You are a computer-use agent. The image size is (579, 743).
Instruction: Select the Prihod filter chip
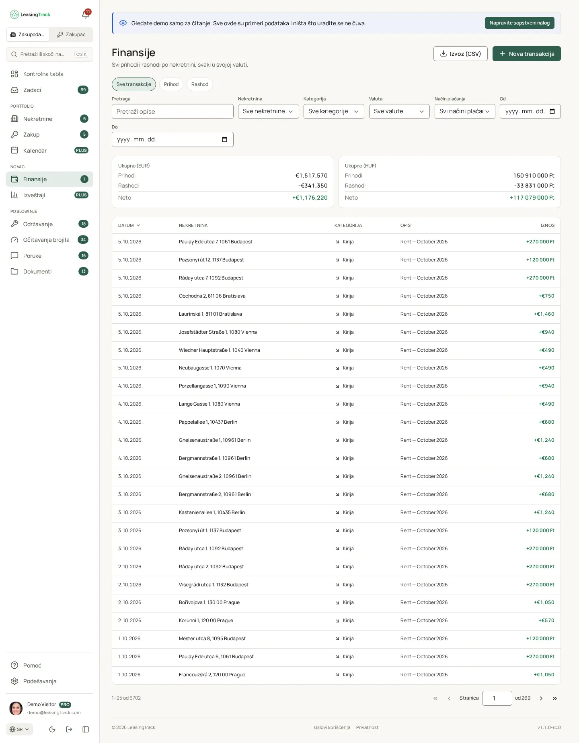(x=171, y=84)
